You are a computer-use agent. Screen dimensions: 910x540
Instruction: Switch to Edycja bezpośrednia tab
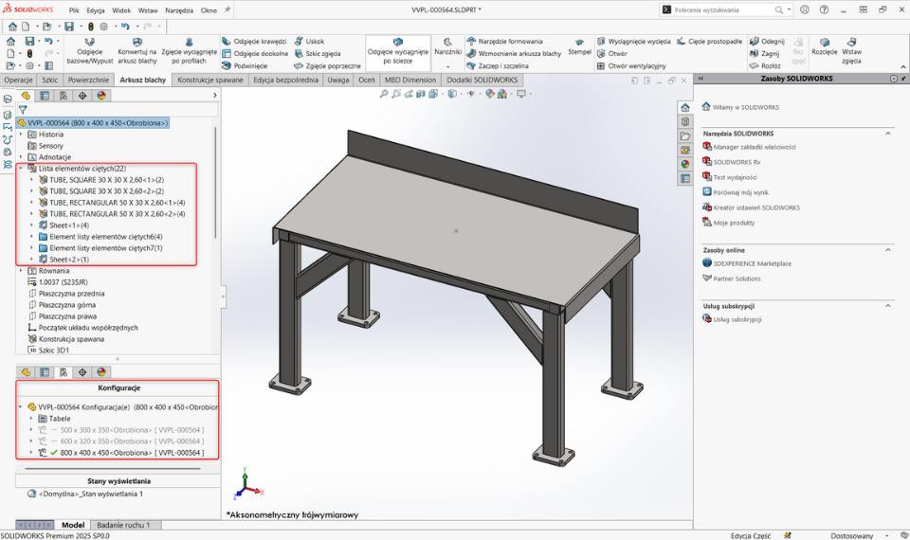pos(285,80)
